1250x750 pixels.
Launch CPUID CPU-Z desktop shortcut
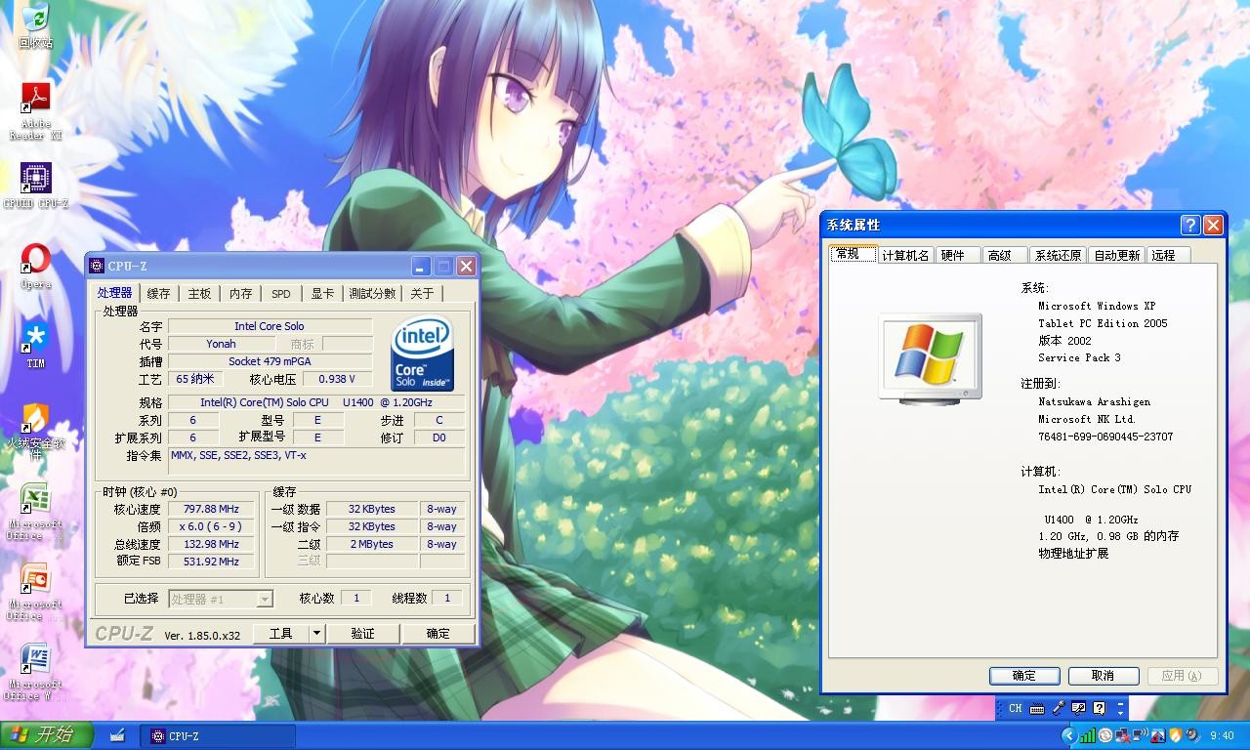point(35,186)
